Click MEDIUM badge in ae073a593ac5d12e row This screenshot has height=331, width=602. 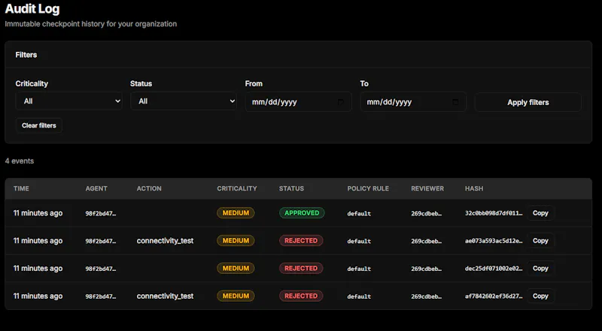[x=236, y=241]
